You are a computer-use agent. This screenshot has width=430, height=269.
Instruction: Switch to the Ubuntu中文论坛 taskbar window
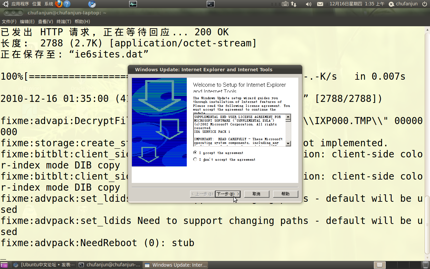(44, 265)
